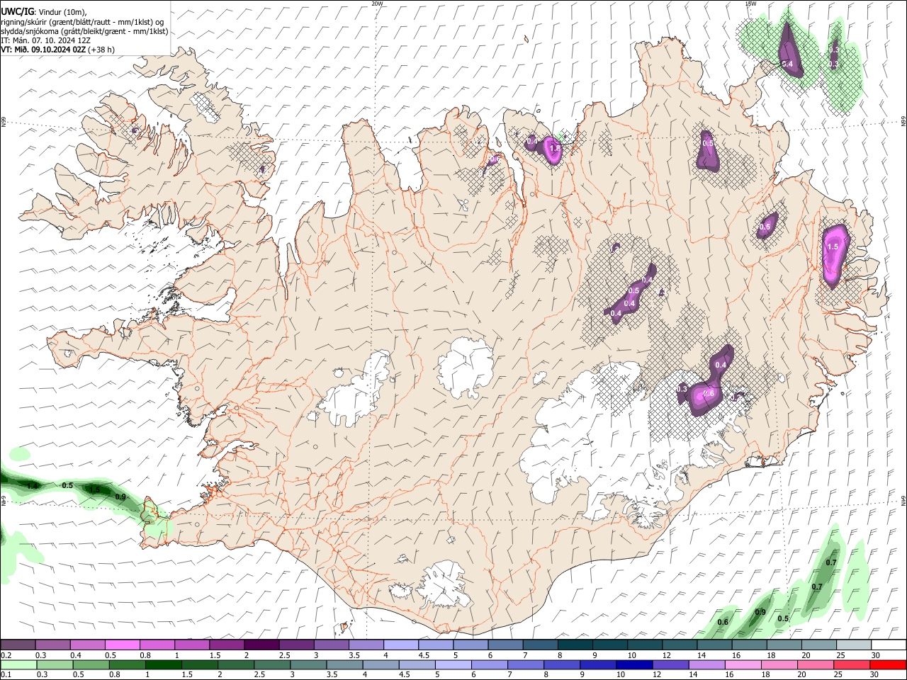907x680 pixels.
Task: Click the 0.6 rain value label
Action: click(723, 622)
